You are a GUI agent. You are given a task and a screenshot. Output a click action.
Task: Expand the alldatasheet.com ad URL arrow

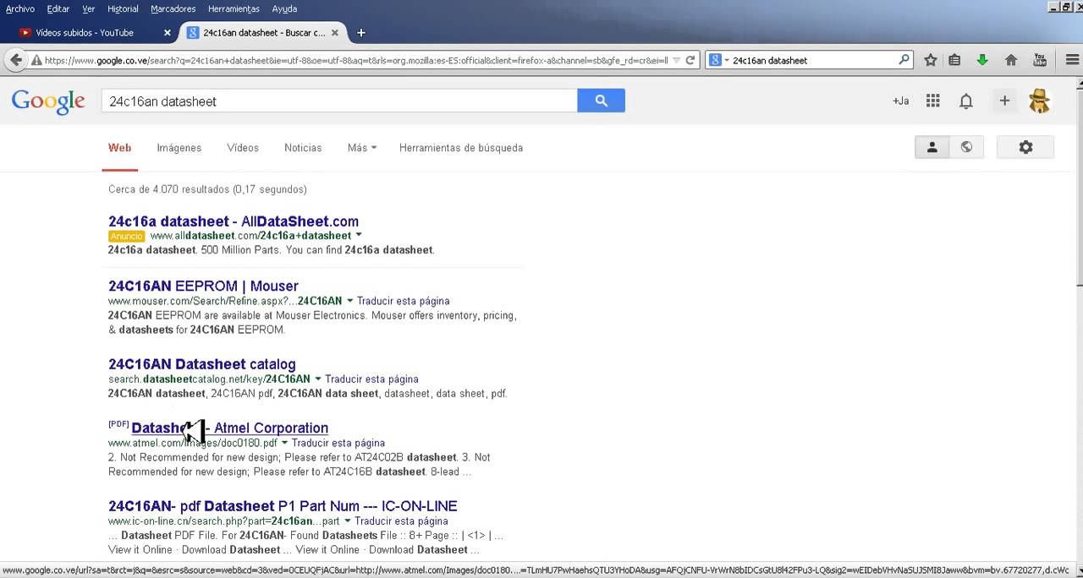tap(359, 235)
